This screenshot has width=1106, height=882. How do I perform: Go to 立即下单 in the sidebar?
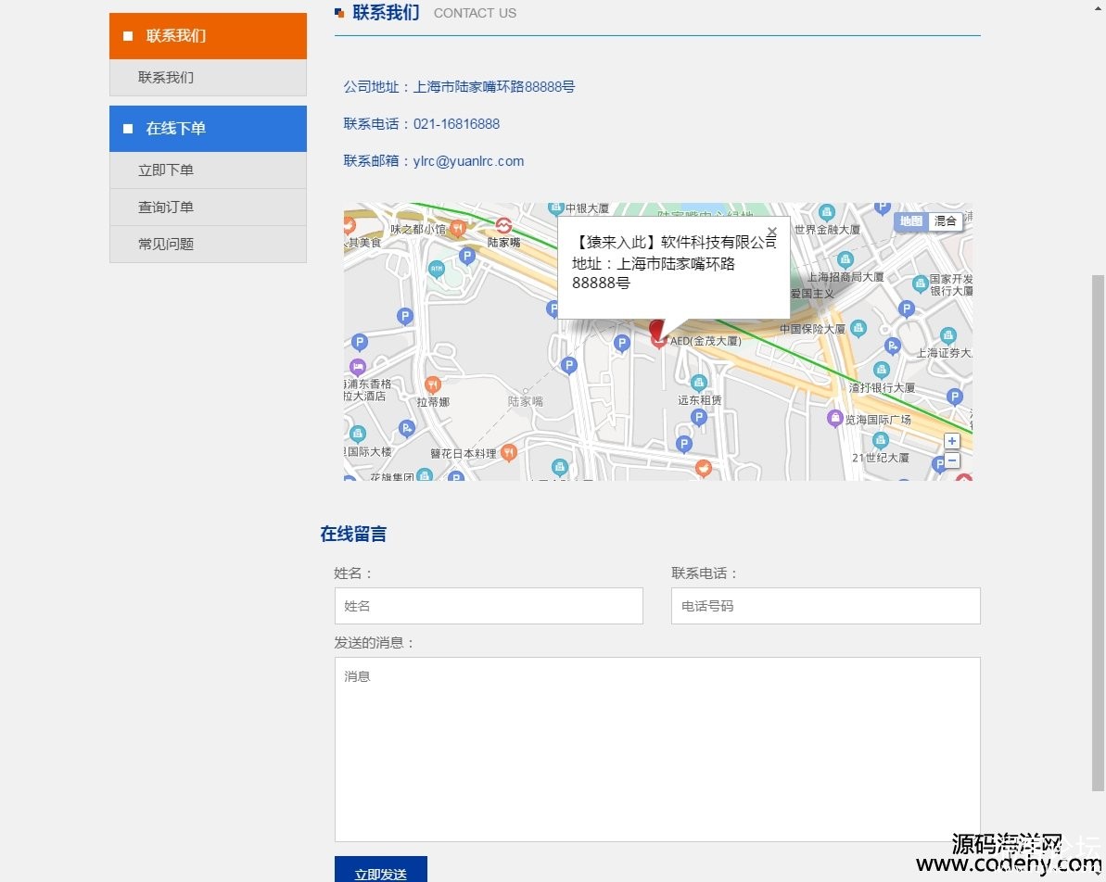click(208, 170)
